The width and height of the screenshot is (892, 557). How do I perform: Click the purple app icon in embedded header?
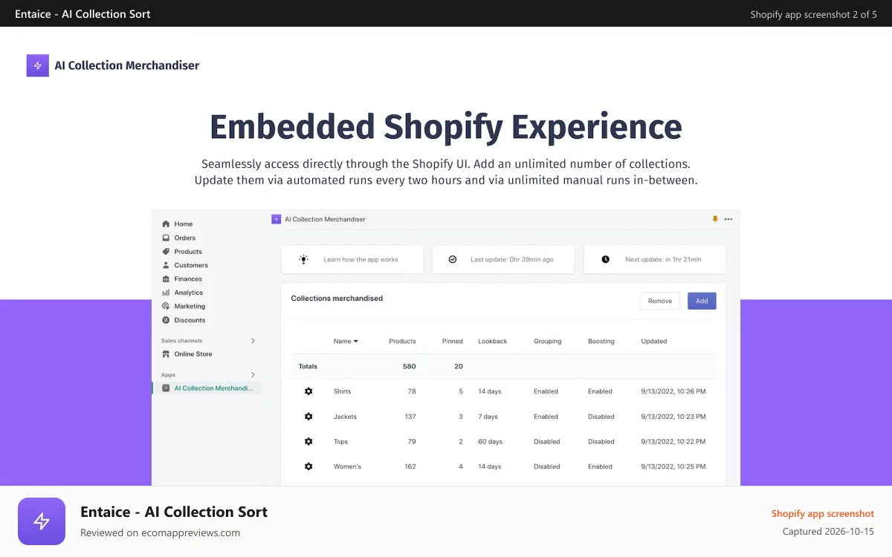pyautogui.click(x=276, y=219)
